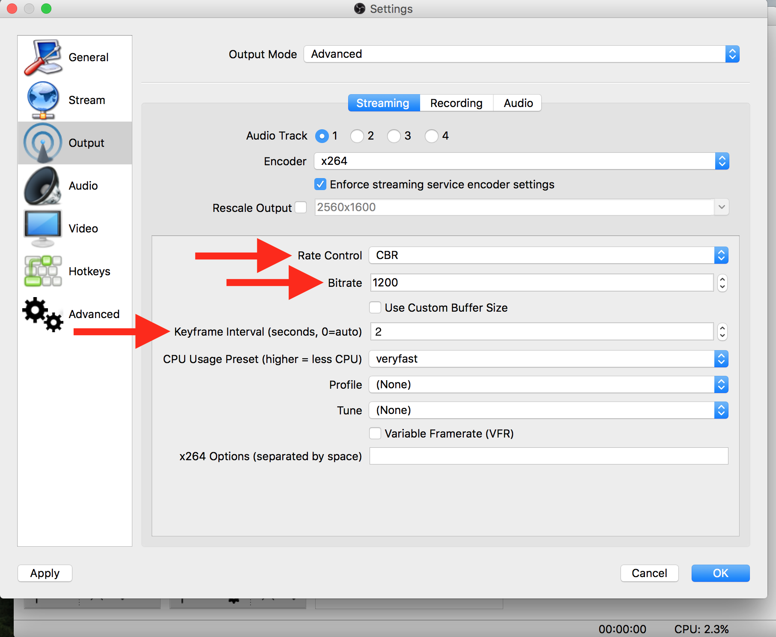Expand the Rescale Output resolution dropdown
776x637 pixels.
(722, 207)
